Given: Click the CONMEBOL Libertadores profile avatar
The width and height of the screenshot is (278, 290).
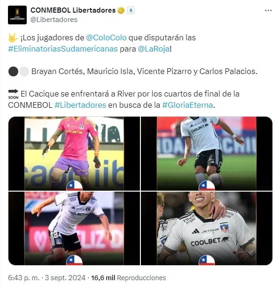Looking at the screenshot, I should tap(17, 15).
